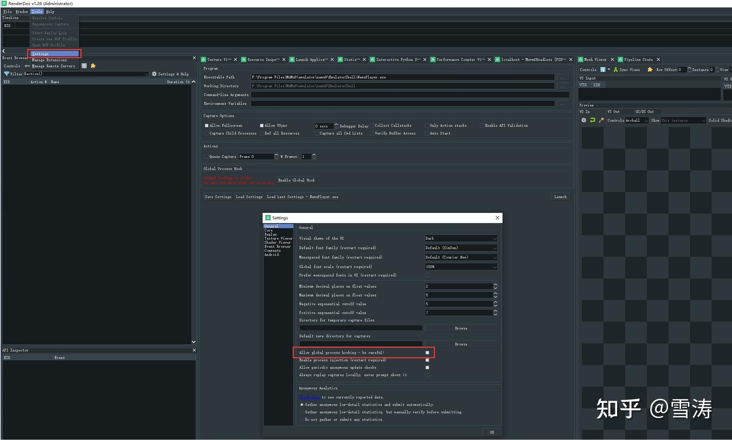The height and width of the screenshot is (440, 732).
Task: Click the Launch button
Action: coord(560,197)
